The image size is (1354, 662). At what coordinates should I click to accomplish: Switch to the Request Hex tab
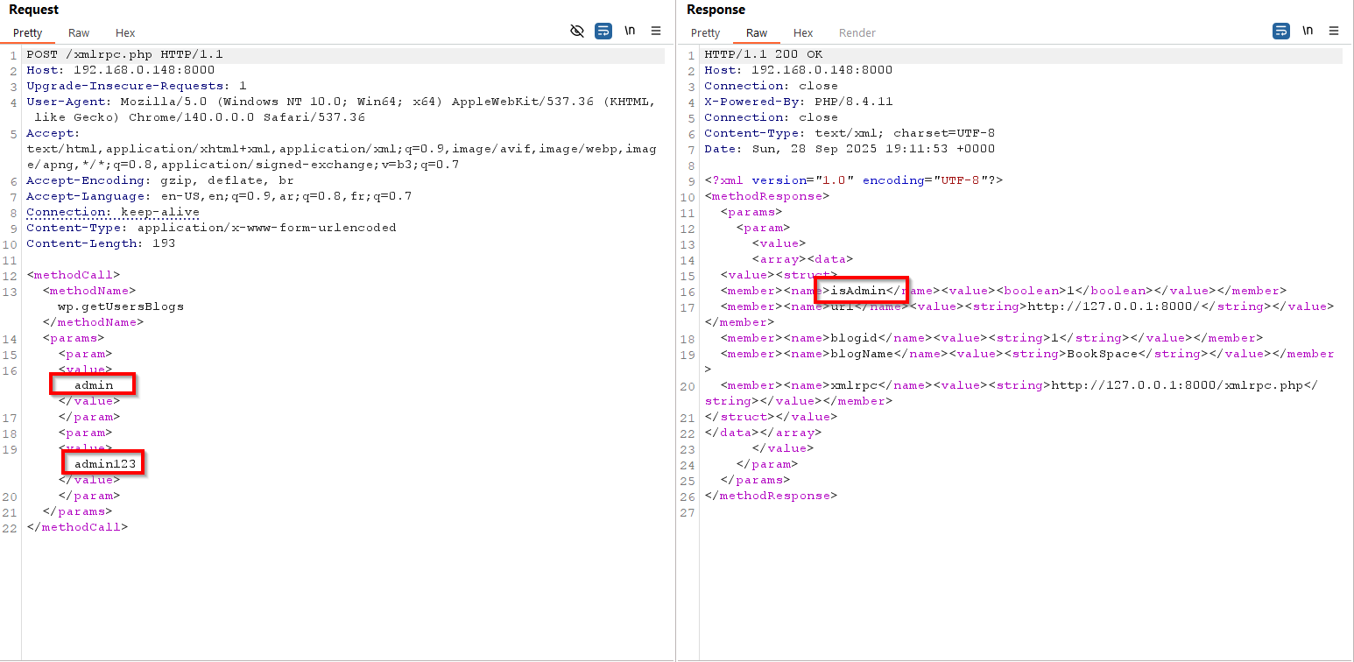click(x=125, y=33)
